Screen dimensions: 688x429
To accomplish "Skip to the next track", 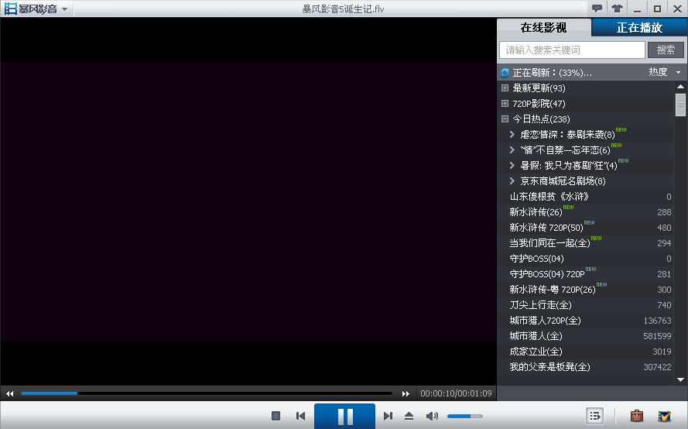I will (388, 415).
